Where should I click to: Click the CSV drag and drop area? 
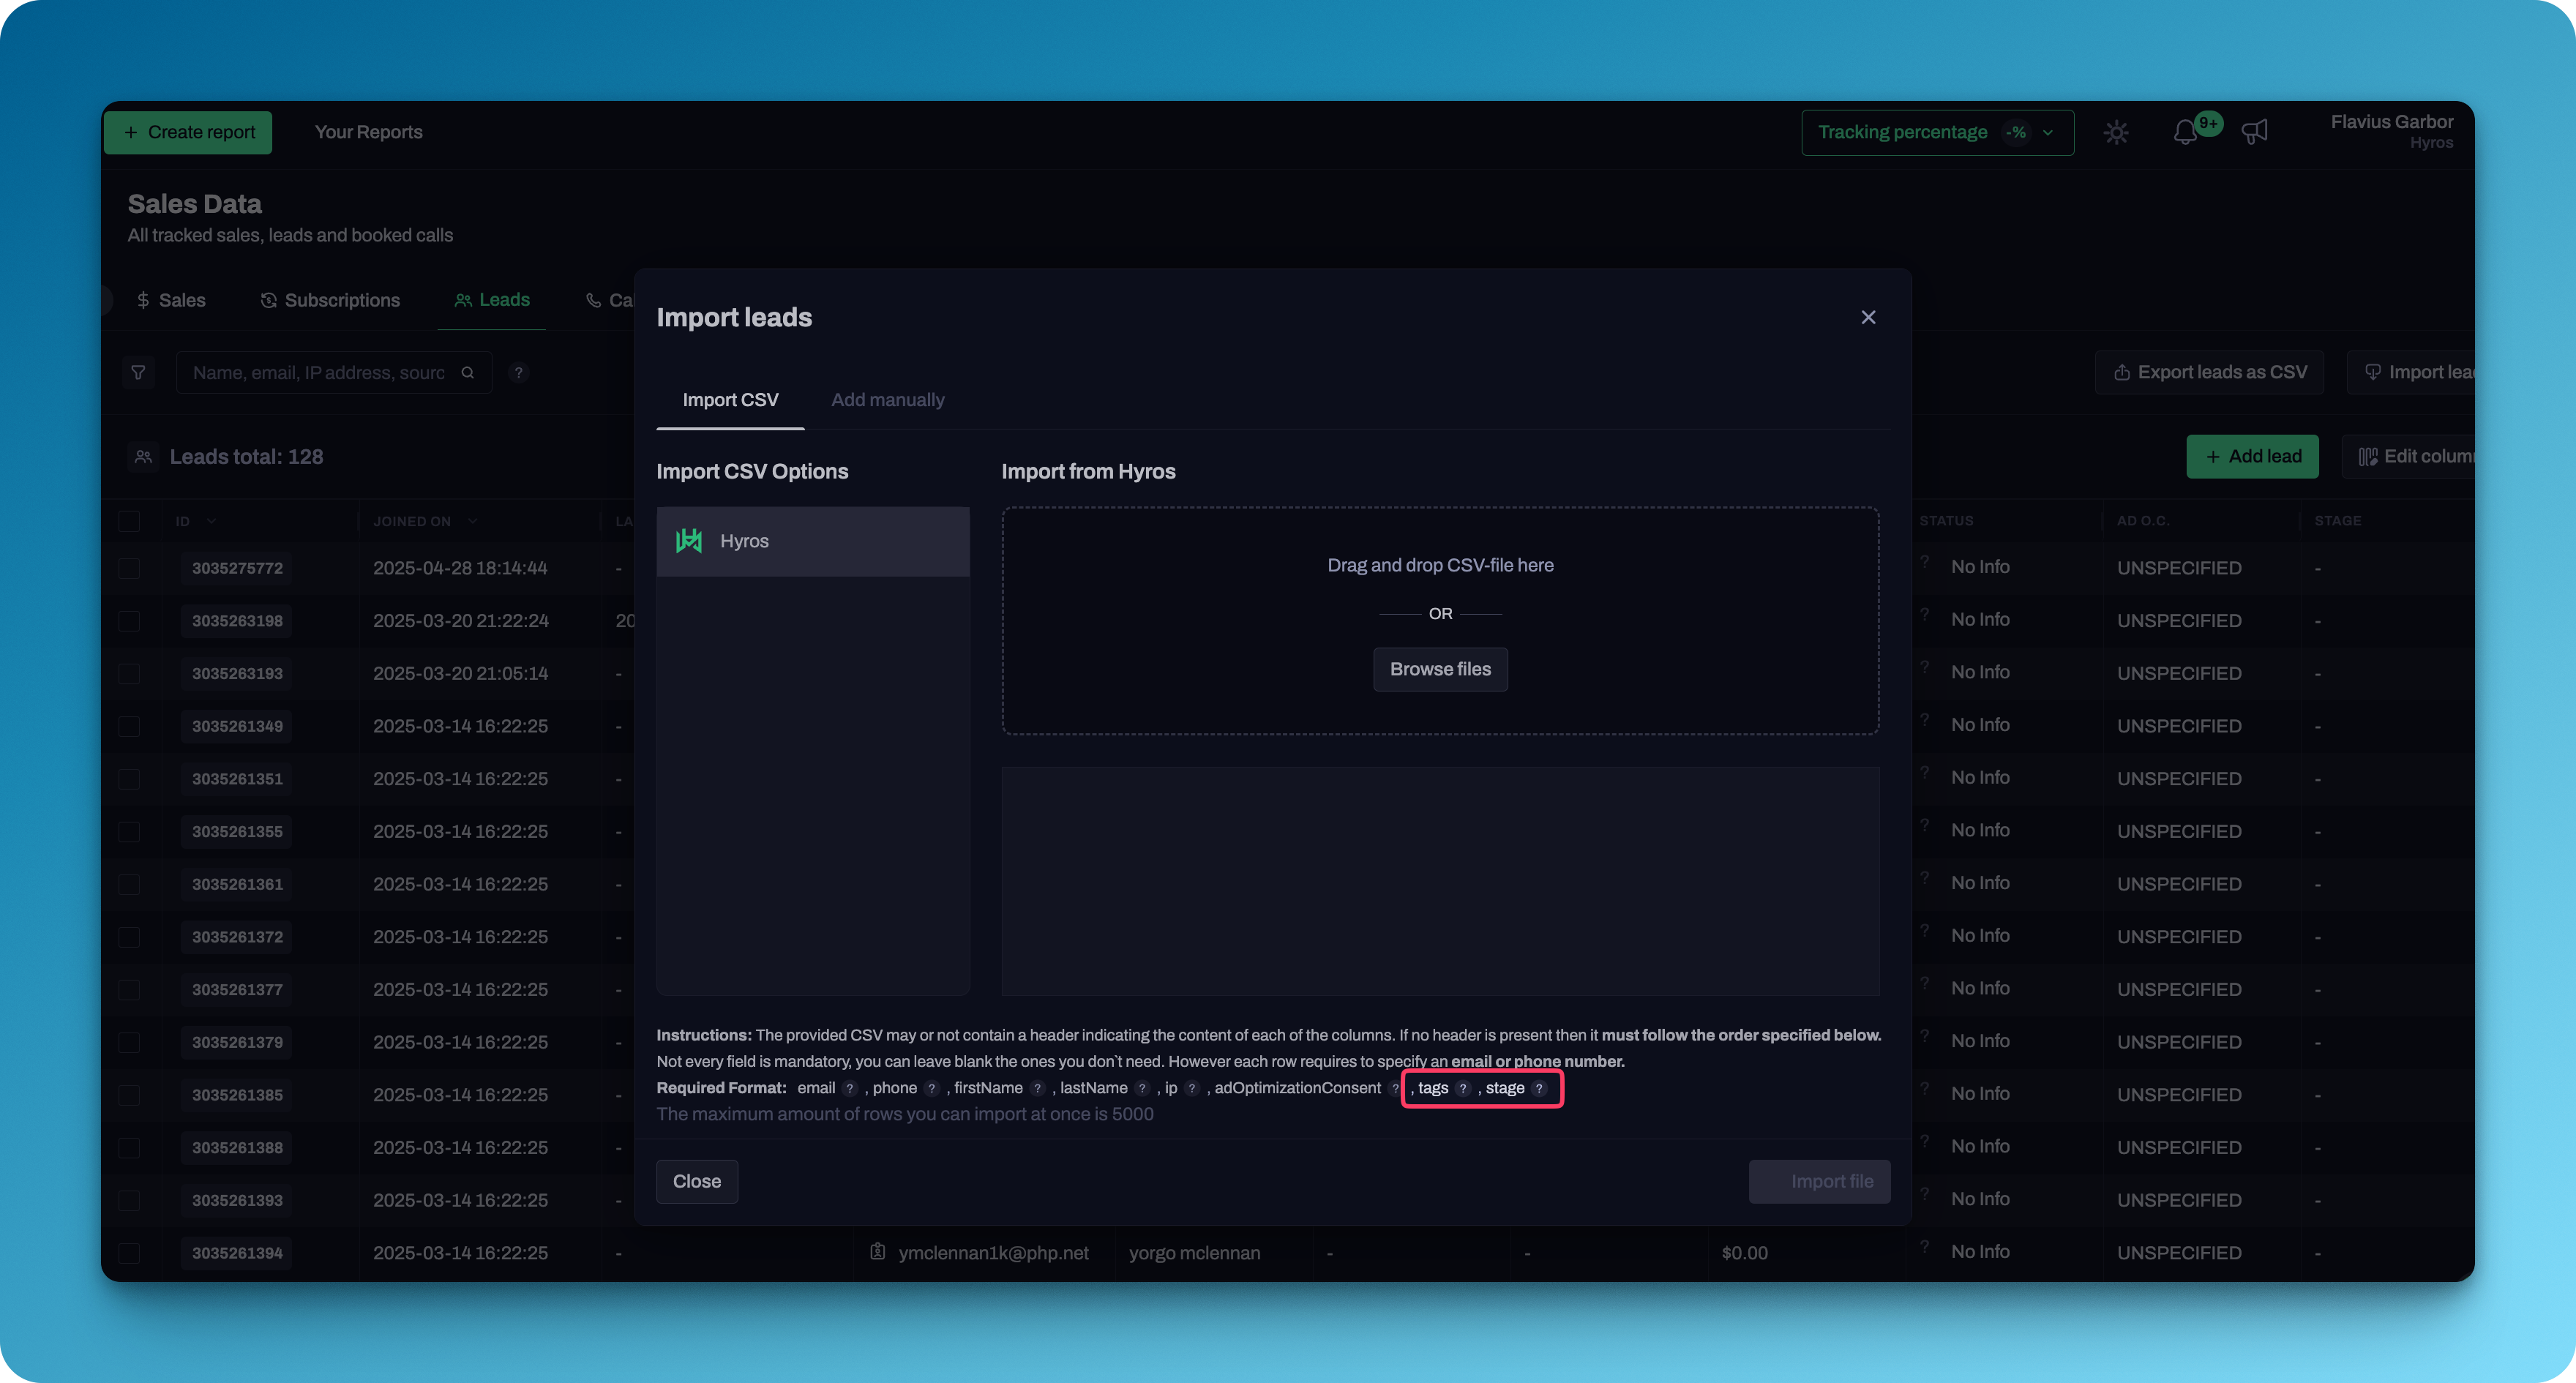[1440, 620]
